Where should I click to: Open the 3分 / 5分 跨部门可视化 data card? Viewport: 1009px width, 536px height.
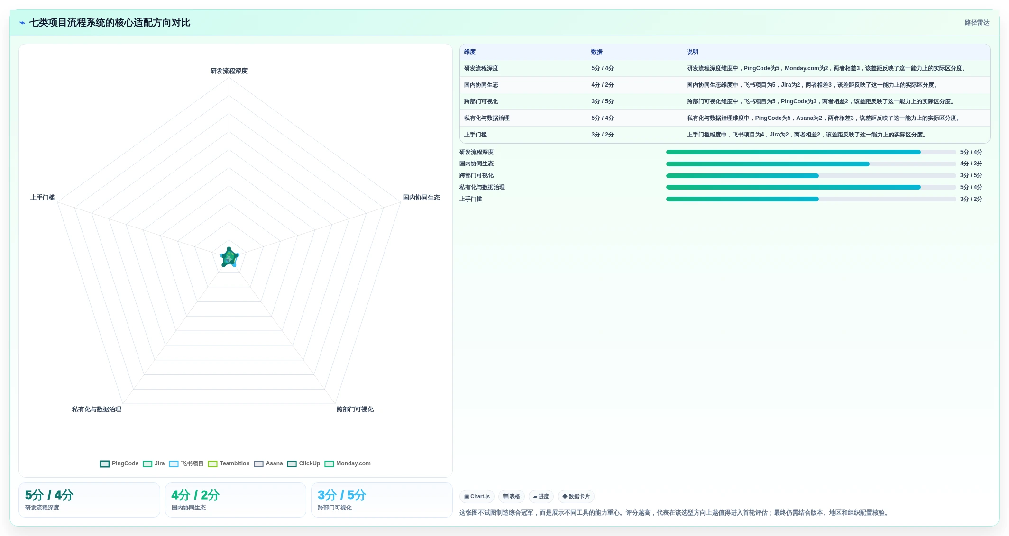coord(382,500)
